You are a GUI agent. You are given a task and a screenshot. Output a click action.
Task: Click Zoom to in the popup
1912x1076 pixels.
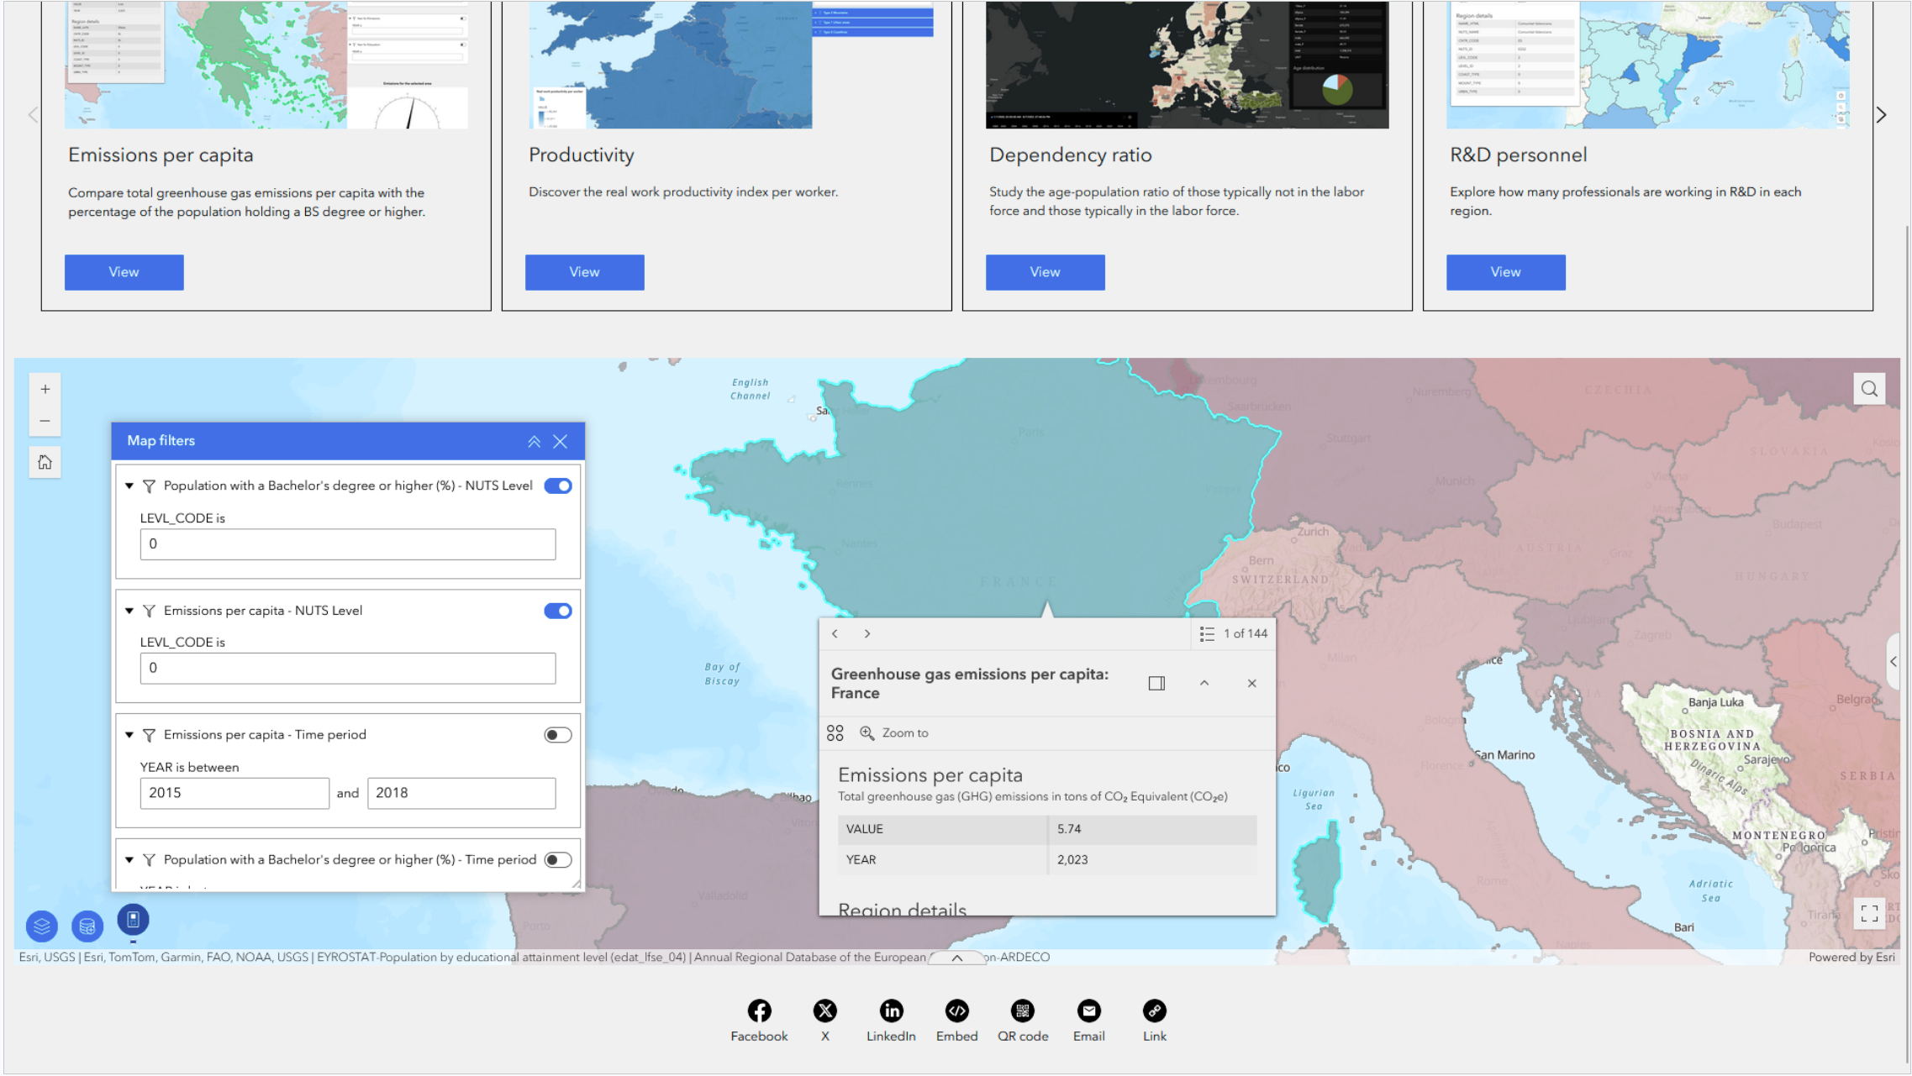click(894, 733)
